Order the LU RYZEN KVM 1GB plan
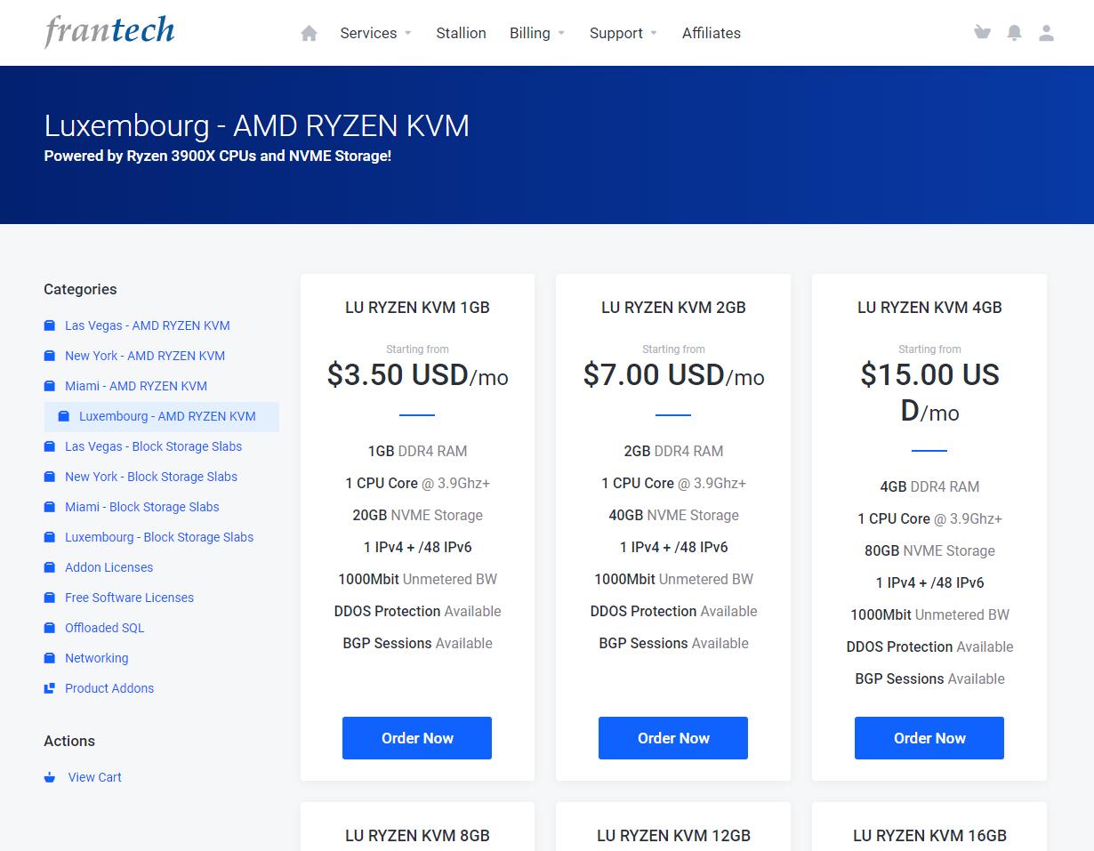 point(417,738)
